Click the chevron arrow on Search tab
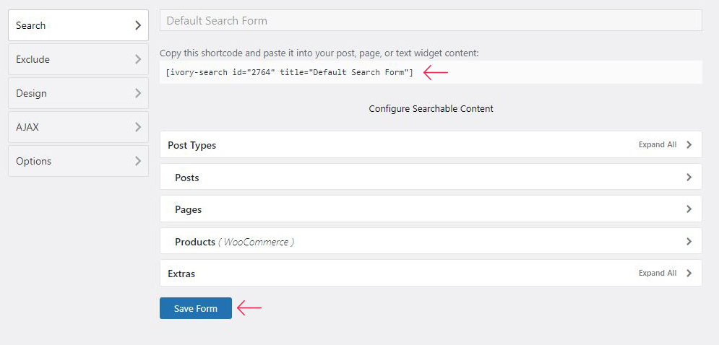Viewport: 719px width, 345px height. 138,26
